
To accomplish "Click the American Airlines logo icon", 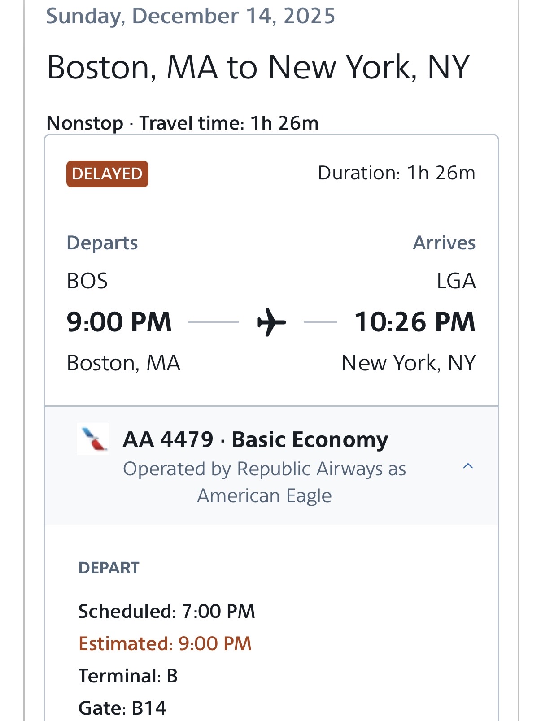I will tap(93, 439).
